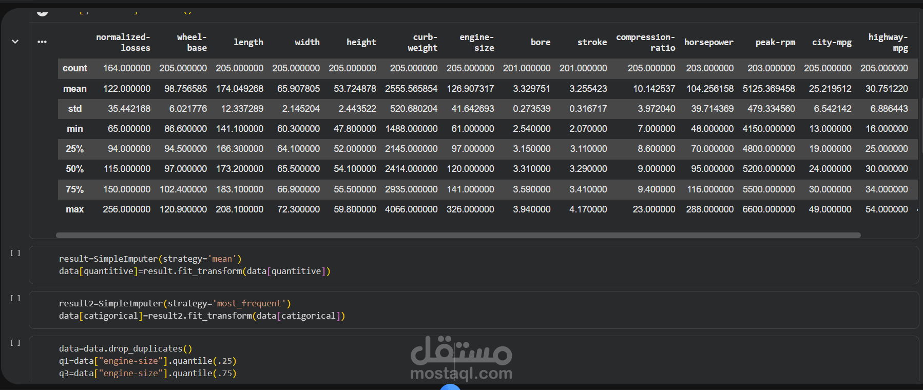Focus the code cell with data.drop_duplicates()
The width and height of the screenshot is (923, 390).
[473, 359]
